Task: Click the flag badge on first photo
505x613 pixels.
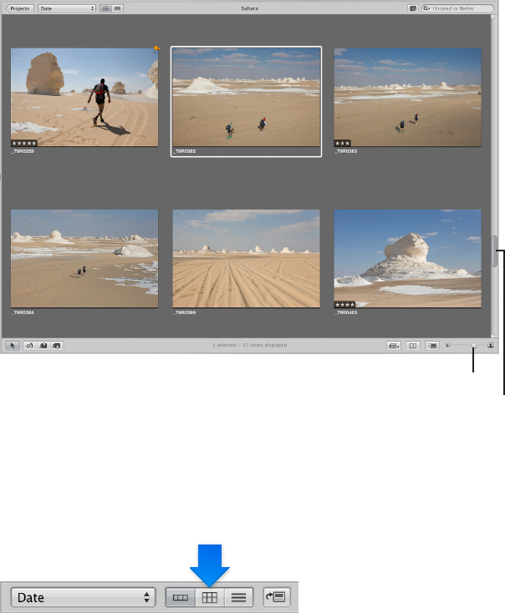Action: tap(156, 49)
